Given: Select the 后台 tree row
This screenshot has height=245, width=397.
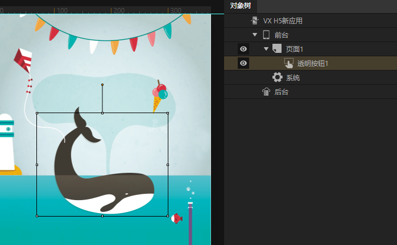Looking at the screenshot, I should (x=311, y=92).
